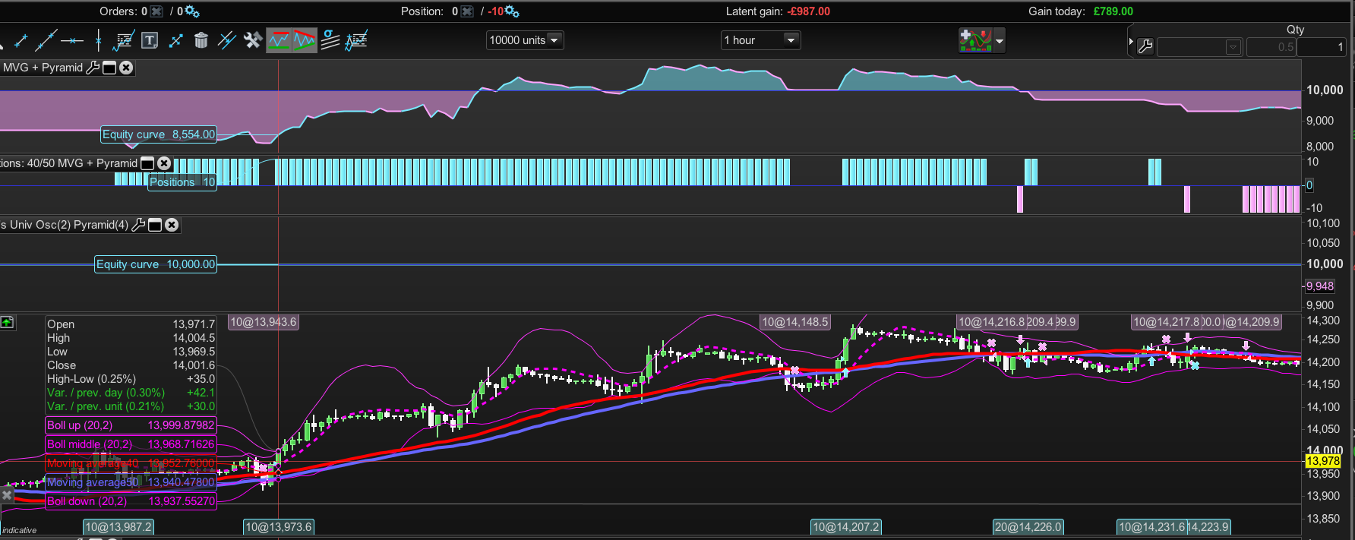Viewport: 1355px width, 540px height.
Task: Expand the order panel with the triangle arrow
Action: (x=1131, y=42)
